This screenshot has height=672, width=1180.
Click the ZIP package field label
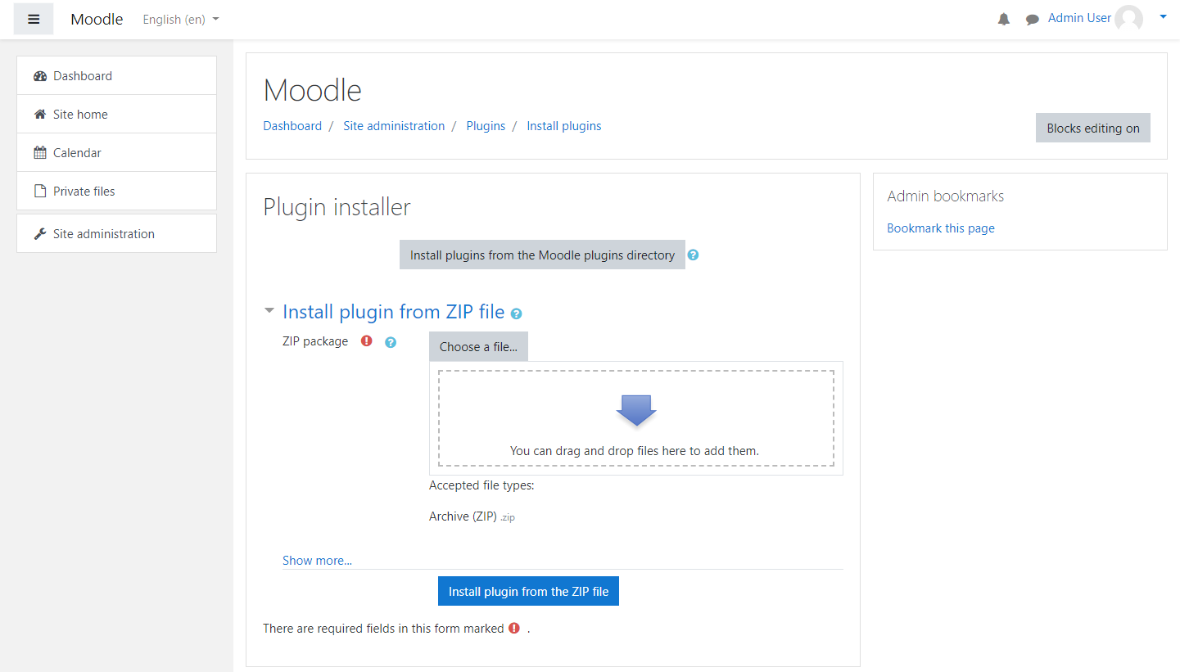click(315, 341)
